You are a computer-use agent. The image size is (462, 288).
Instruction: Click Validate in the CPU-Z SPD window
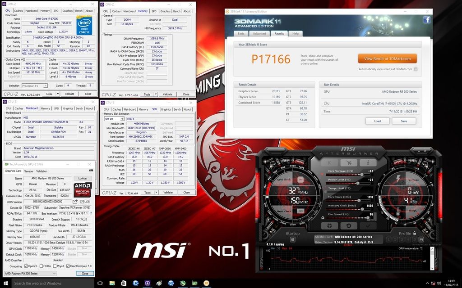[168, 193]
